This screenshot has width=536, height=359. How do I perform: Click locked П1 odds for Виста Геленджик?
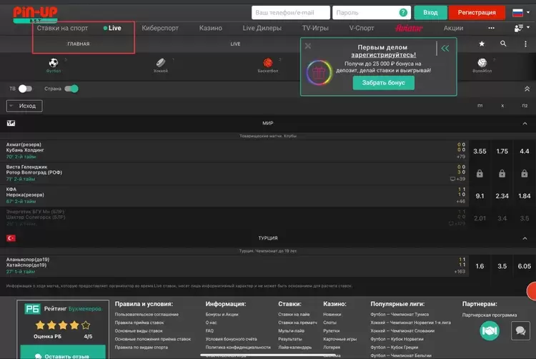pyautogui.click(x=480, y=173)
